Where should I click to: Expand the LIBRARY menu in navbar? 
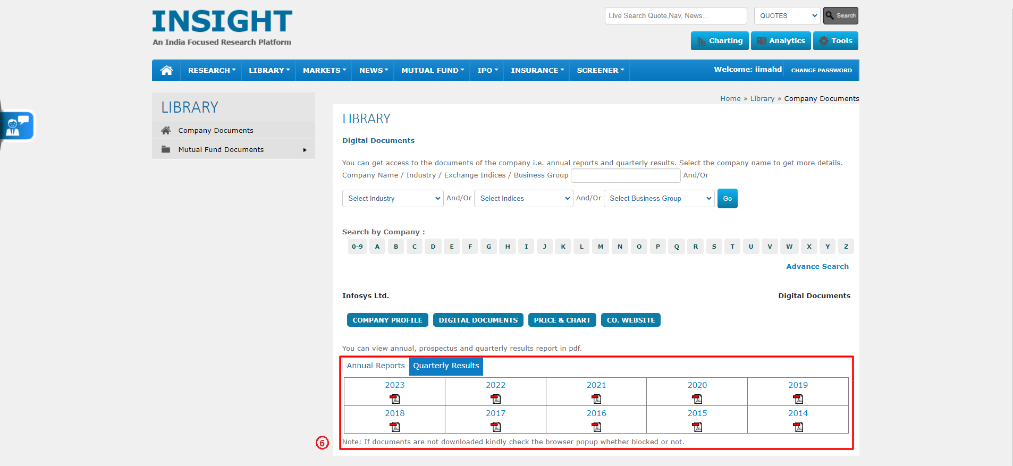(x=269, y=70)
